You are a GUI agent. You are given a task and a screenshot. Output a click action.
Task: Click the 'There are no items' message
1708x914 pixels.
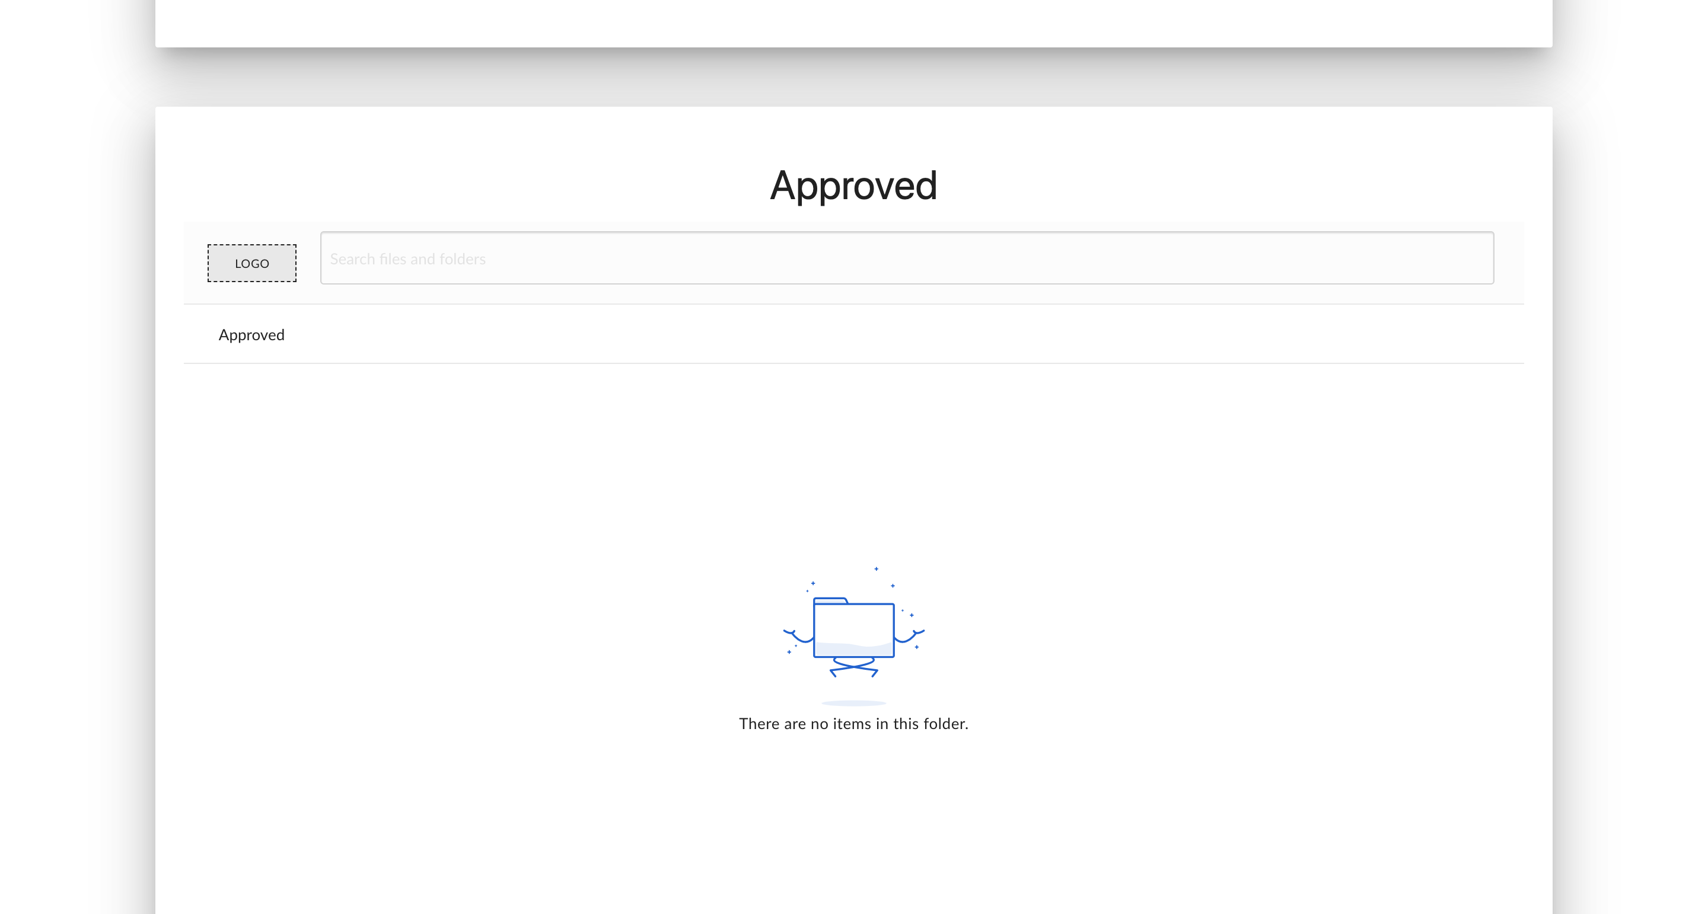[x=853, y=724]
